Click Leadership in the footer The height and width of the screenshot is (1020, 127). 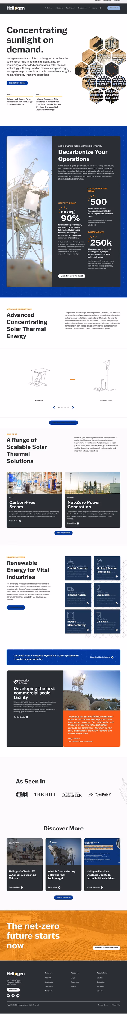[49, 982]
